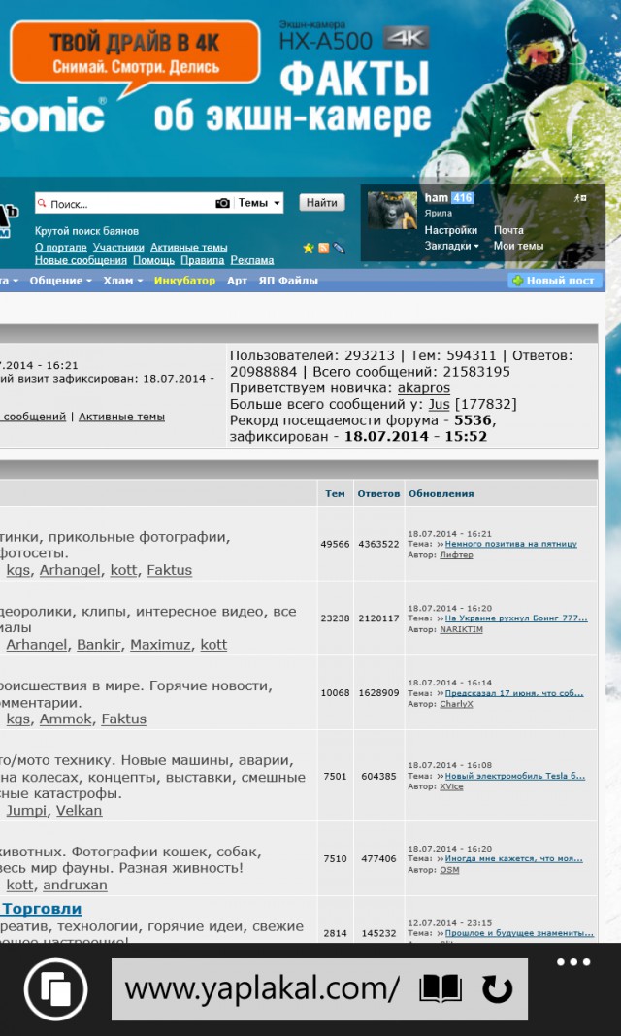Viewport: 621px width, 1036px height.
Task: Open author OSM profile link
Action: click(x=449, y=870)
